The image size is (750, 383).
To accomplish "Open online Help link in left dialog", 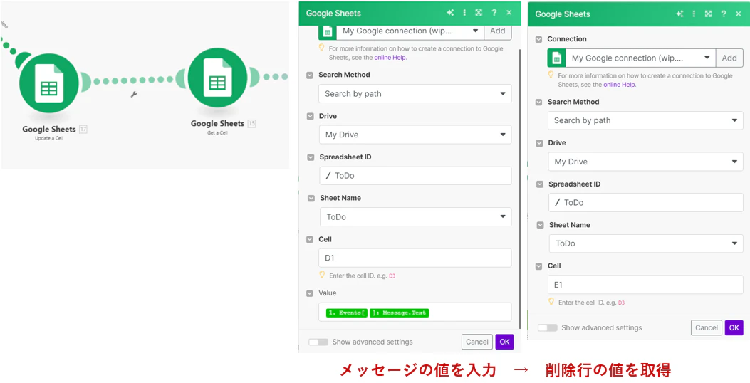I will (390, 58).
